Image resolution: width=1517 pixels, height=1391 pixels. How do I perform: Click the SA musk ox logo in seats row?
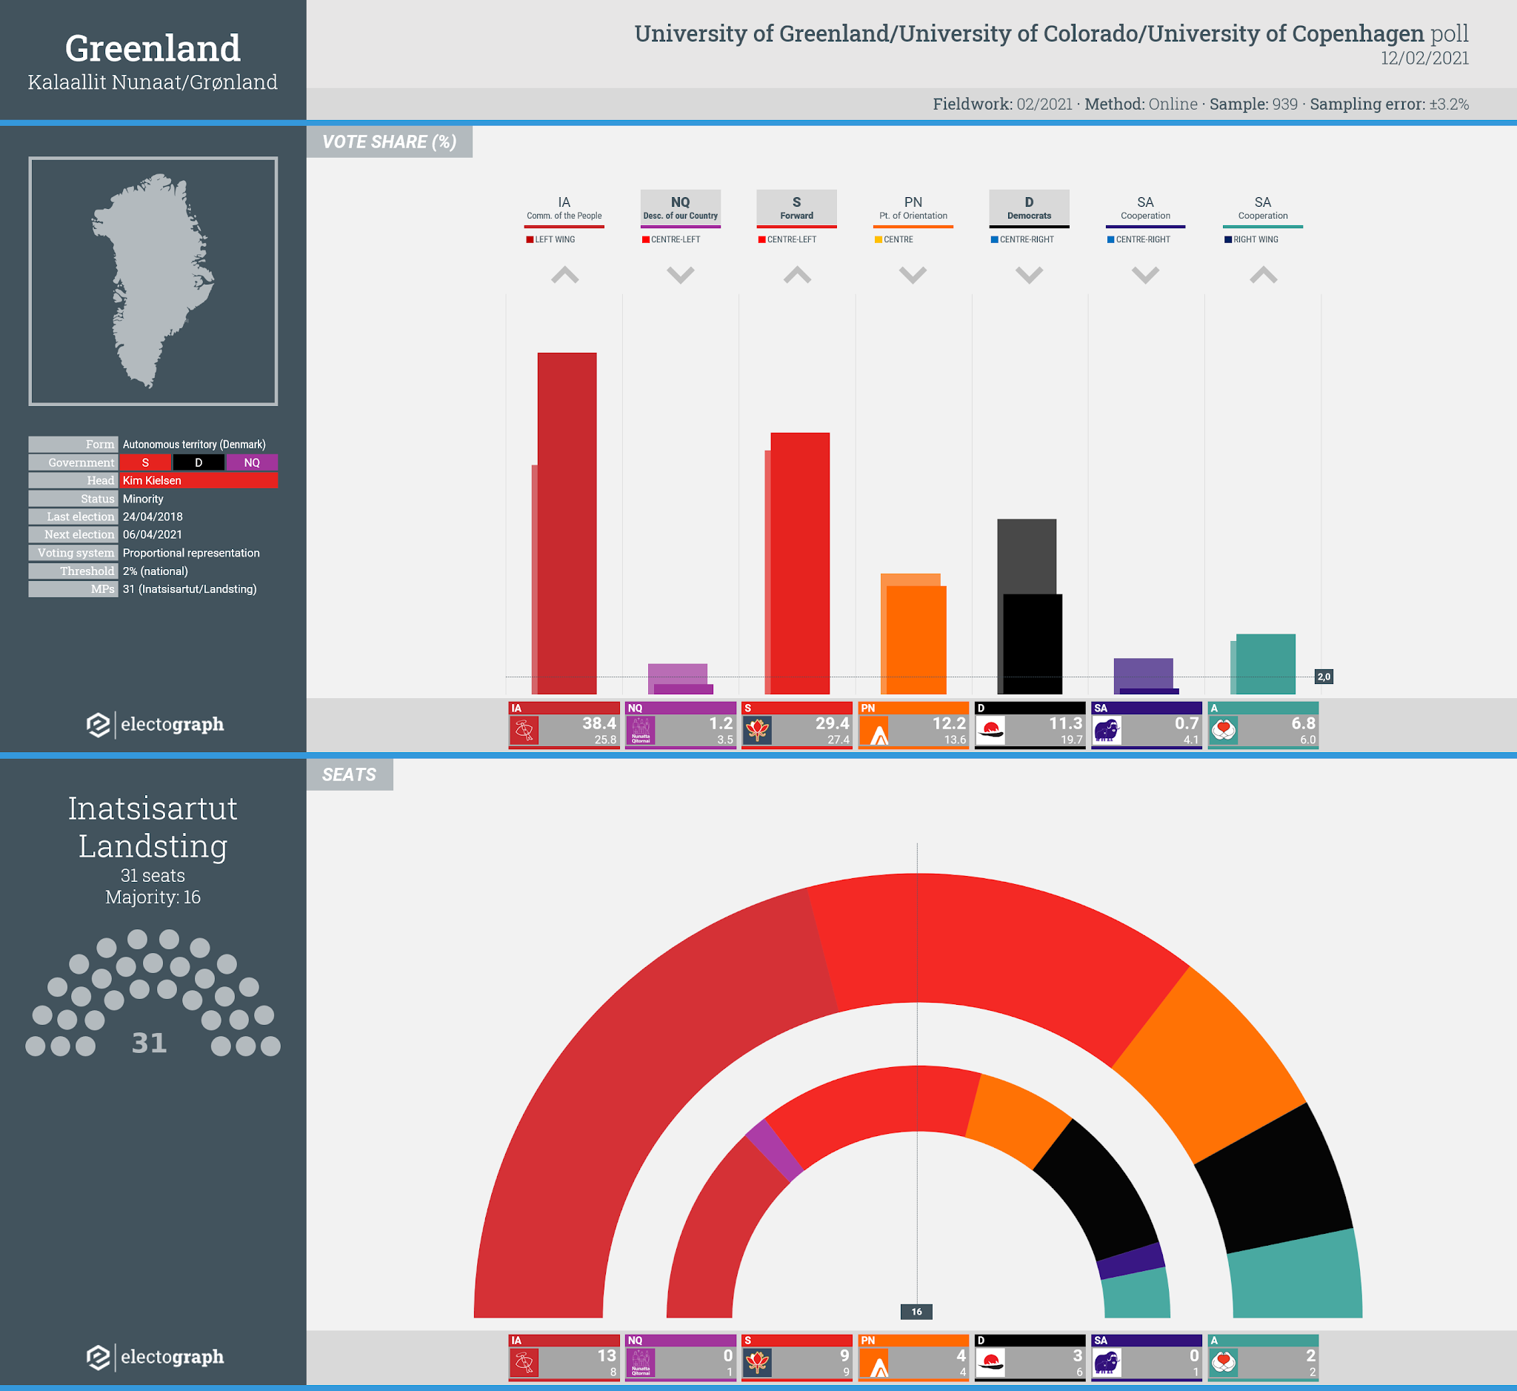point(1106,1362)
